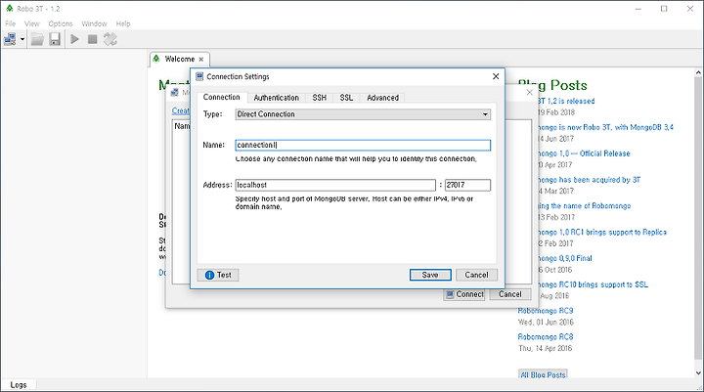Click the open folder toolbar icon
The image size is (704, 392).
[x=37, y=39]
